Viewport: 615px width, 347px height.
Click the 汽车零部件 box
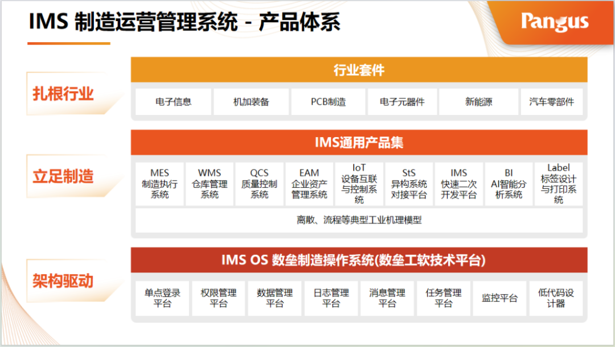coord(551,102)
